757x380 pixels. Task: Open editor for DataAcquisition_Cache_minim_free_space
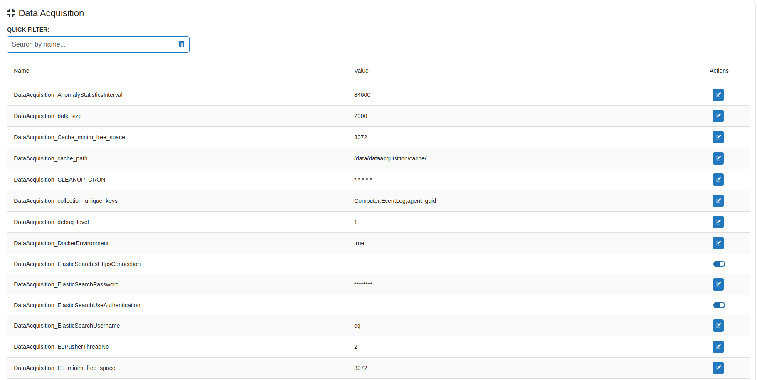[x=718, y=137]
